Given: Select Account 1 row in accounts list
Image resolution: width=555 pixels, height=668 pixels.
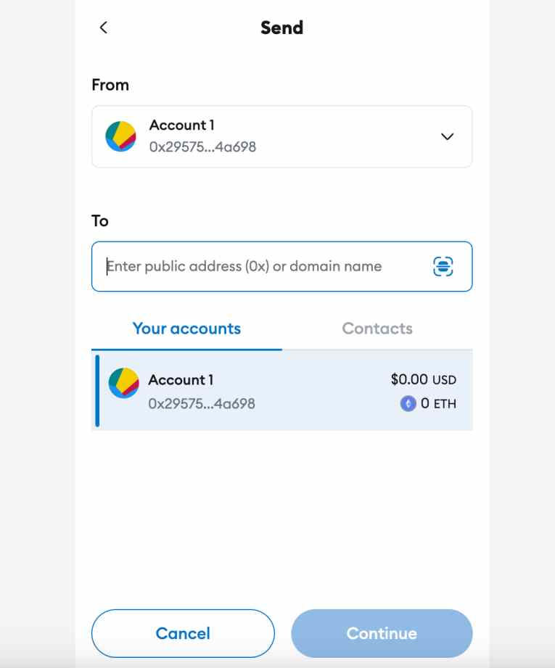Looking at the screenshot, I should pos(281,391).
